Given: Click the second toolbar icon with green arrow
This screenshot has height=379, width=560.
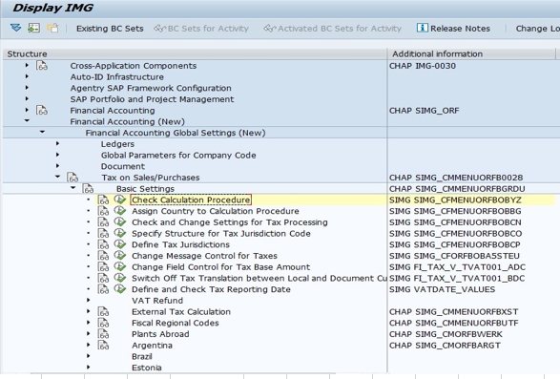Looking at the screenshot, I should point(34,28).
